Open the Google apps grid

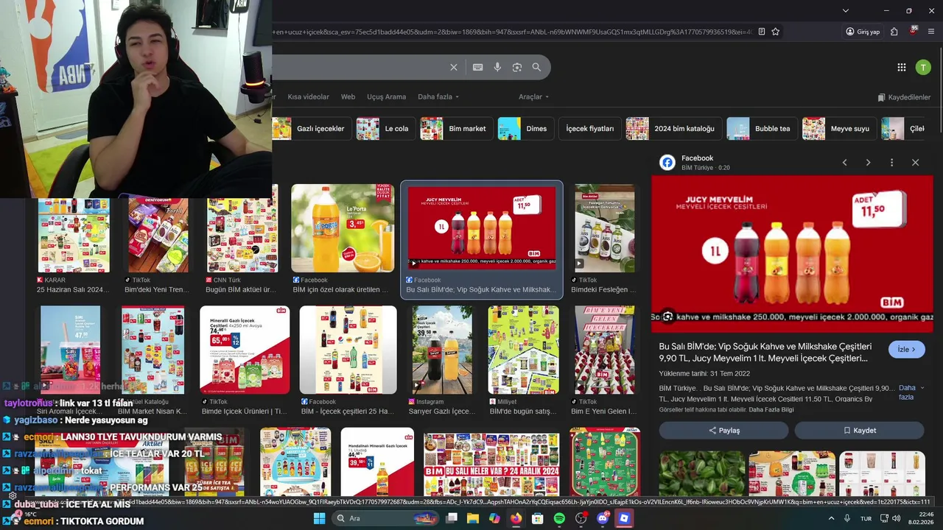tap(902, 67)
